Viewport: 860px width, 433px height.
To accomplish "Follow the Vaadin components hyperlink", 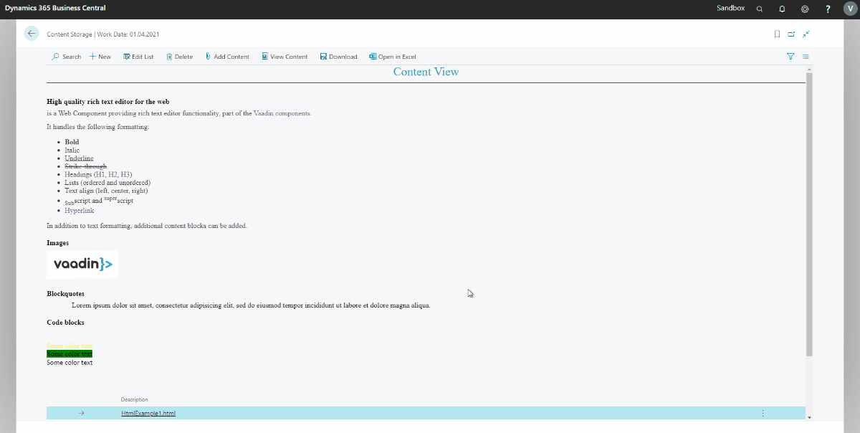I will (x=282, y=113).
